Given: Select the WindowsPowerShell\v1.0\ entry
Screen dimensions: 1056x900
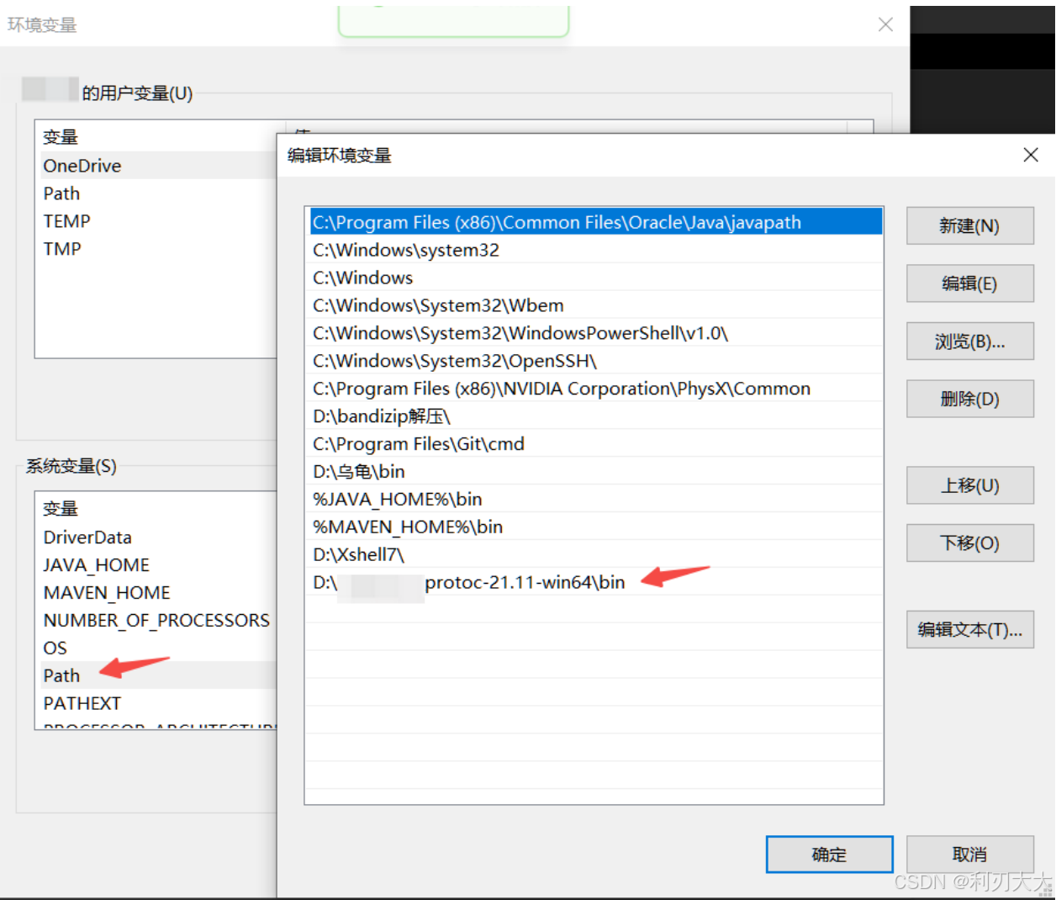Looking at the screenshot, I should (x=596, y=333).
